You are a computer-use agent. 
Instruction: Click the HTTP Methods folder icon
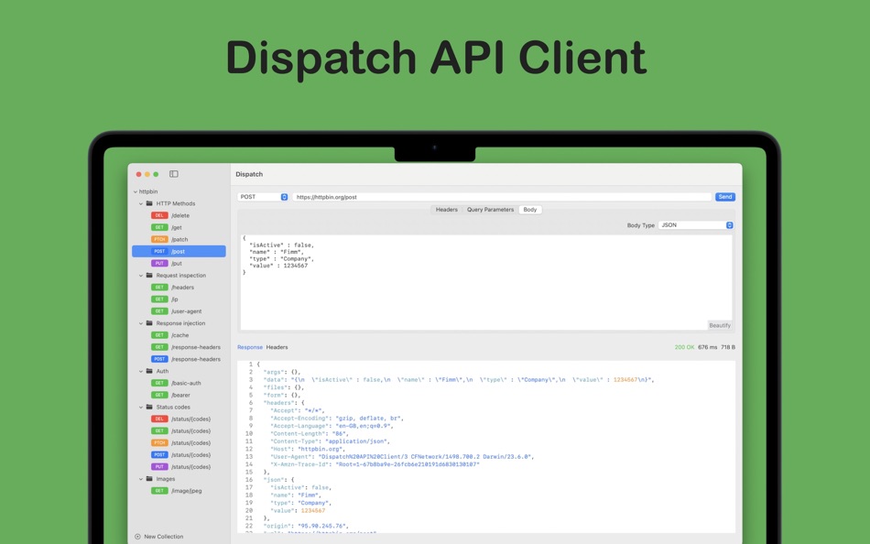(x=149, y=203)
